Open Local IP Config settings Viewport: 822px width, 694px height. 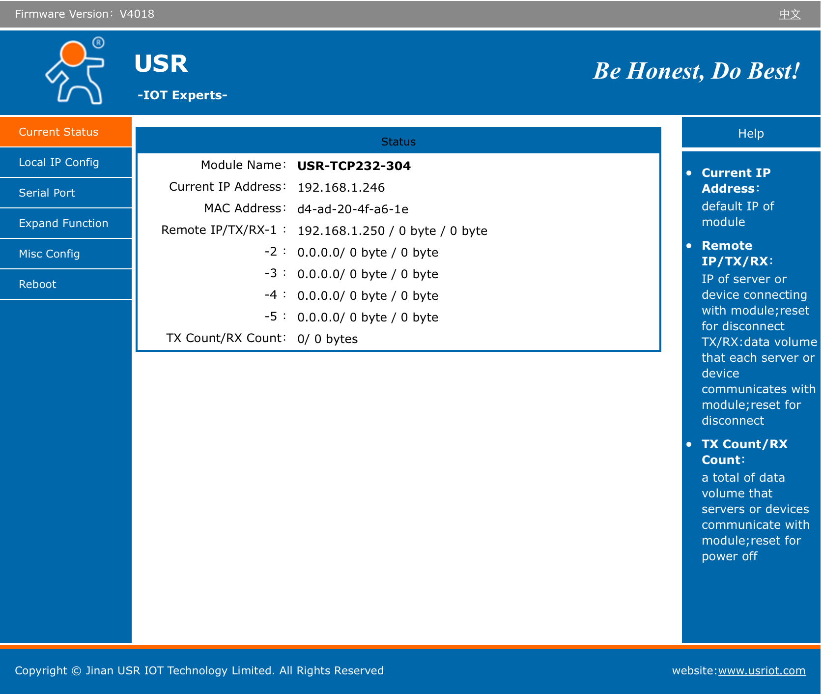tap(66, 162)
